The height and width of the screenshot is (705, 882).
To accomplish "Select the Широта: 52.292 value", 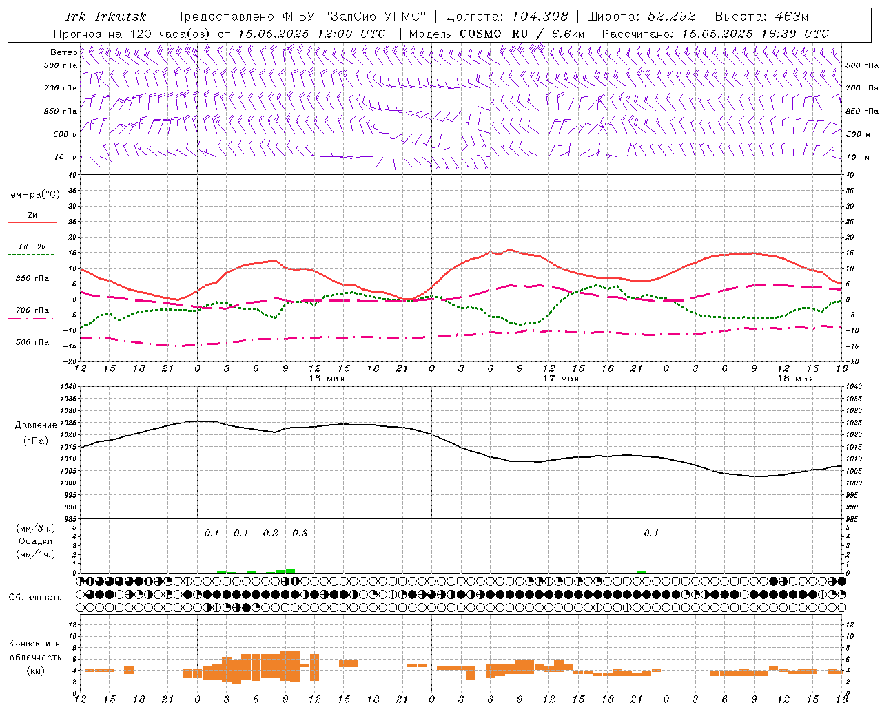I will click(x=642, y=17).
